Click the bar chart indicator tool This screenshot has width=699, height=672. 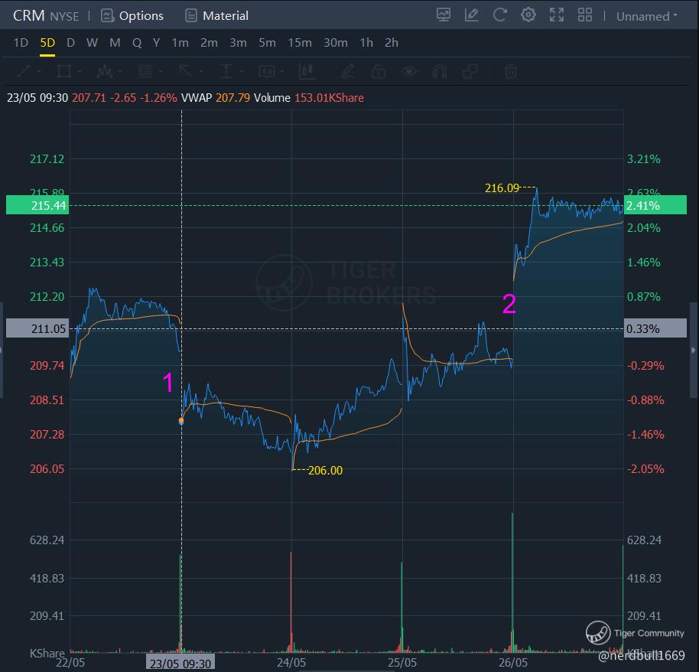click(307, 71)
